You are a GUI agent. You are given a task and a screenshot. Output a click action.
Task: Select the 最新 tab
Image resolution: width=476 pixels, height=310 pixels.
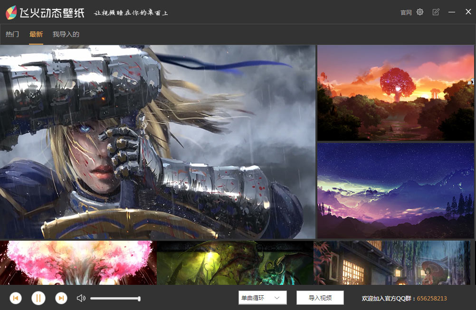36,34
